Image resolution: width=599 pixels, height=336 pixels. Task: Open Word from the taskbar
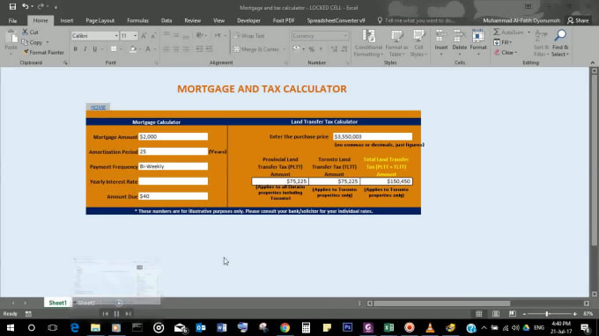tap(222, 327)
